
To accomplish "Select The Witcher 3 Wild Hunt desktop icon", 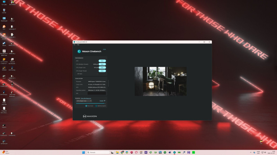I will point(4,53).
